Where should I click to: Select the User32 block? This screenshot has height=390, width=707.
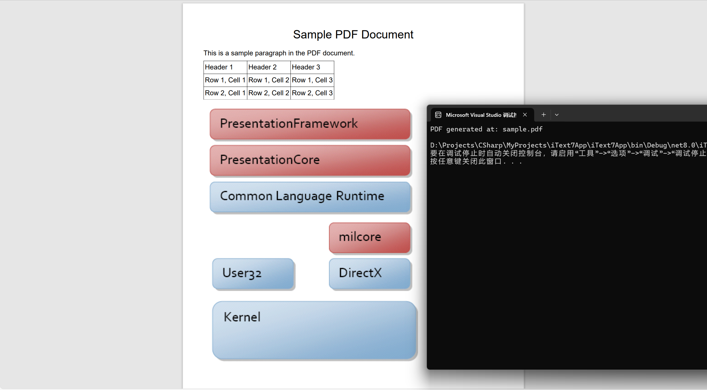253,273
